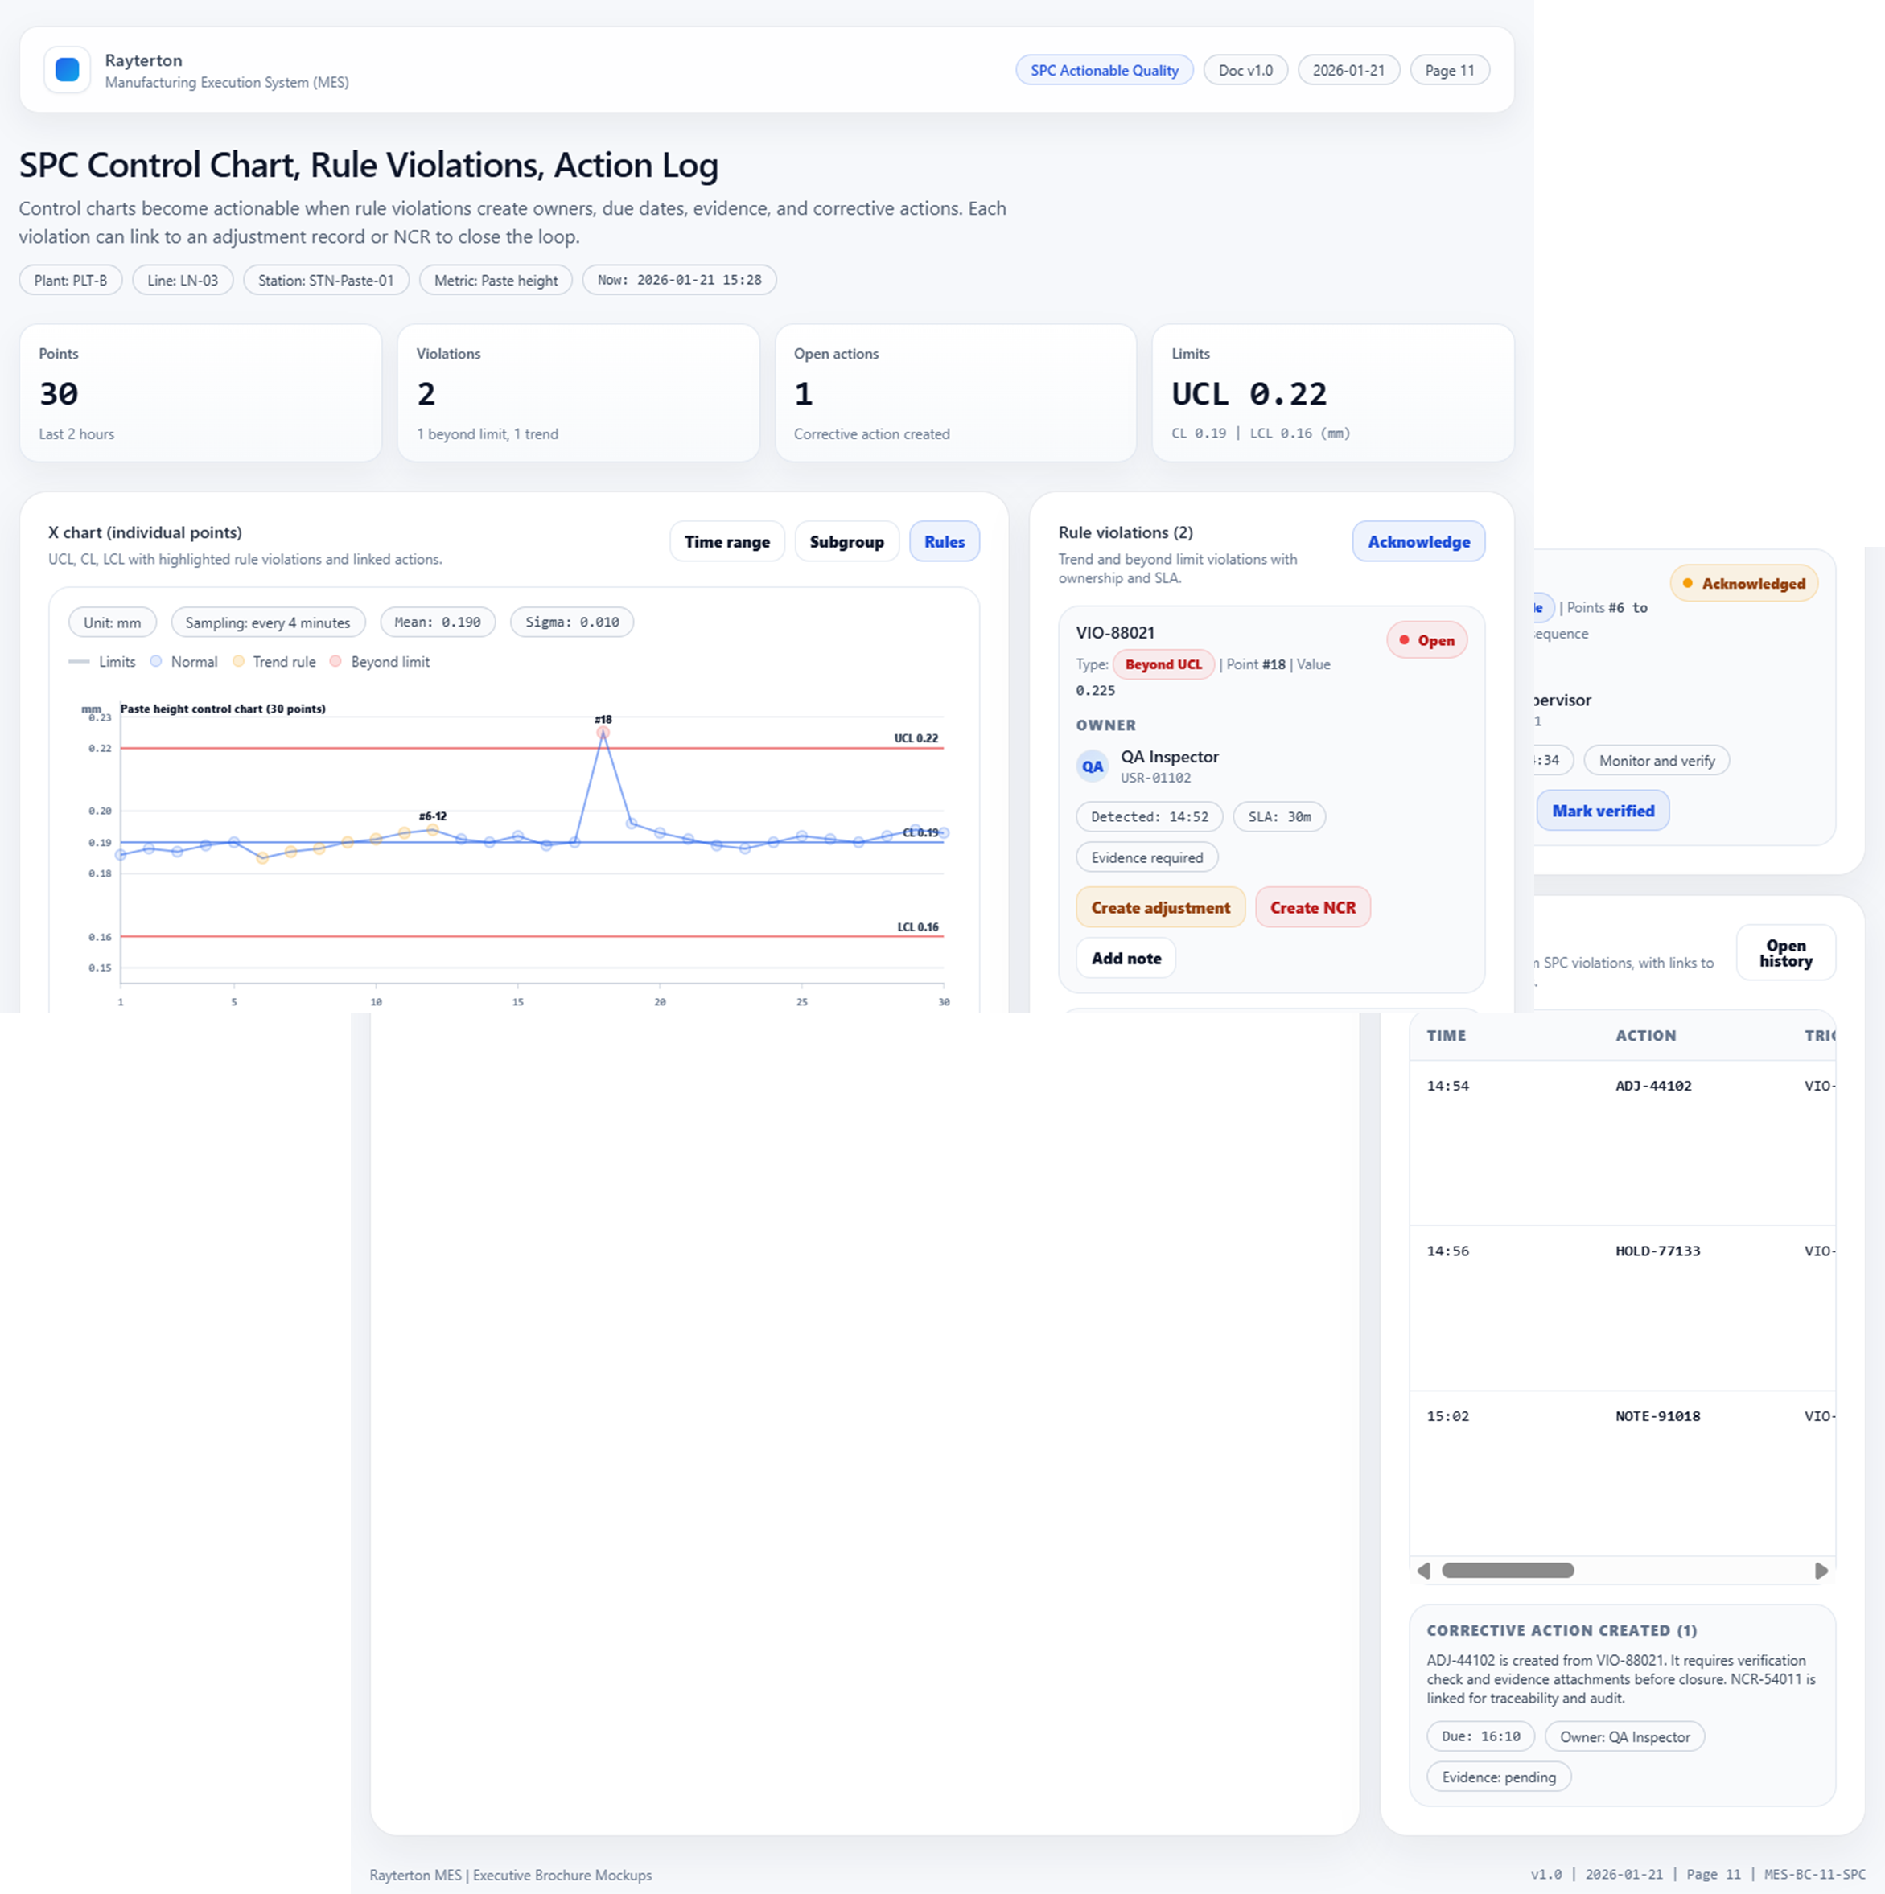
Task: Click the scrollbar right arrow
Action: point(1821,1571)
